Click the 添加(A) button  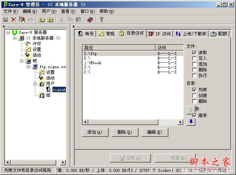pos(95,132)
